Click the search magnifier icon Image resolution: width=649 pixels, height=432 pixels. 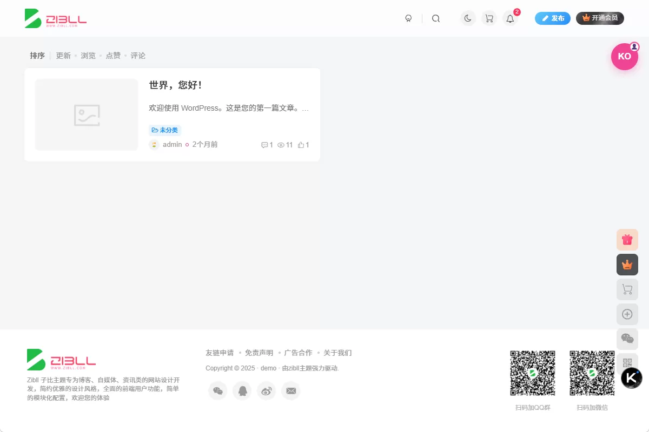tap(436, 18)
